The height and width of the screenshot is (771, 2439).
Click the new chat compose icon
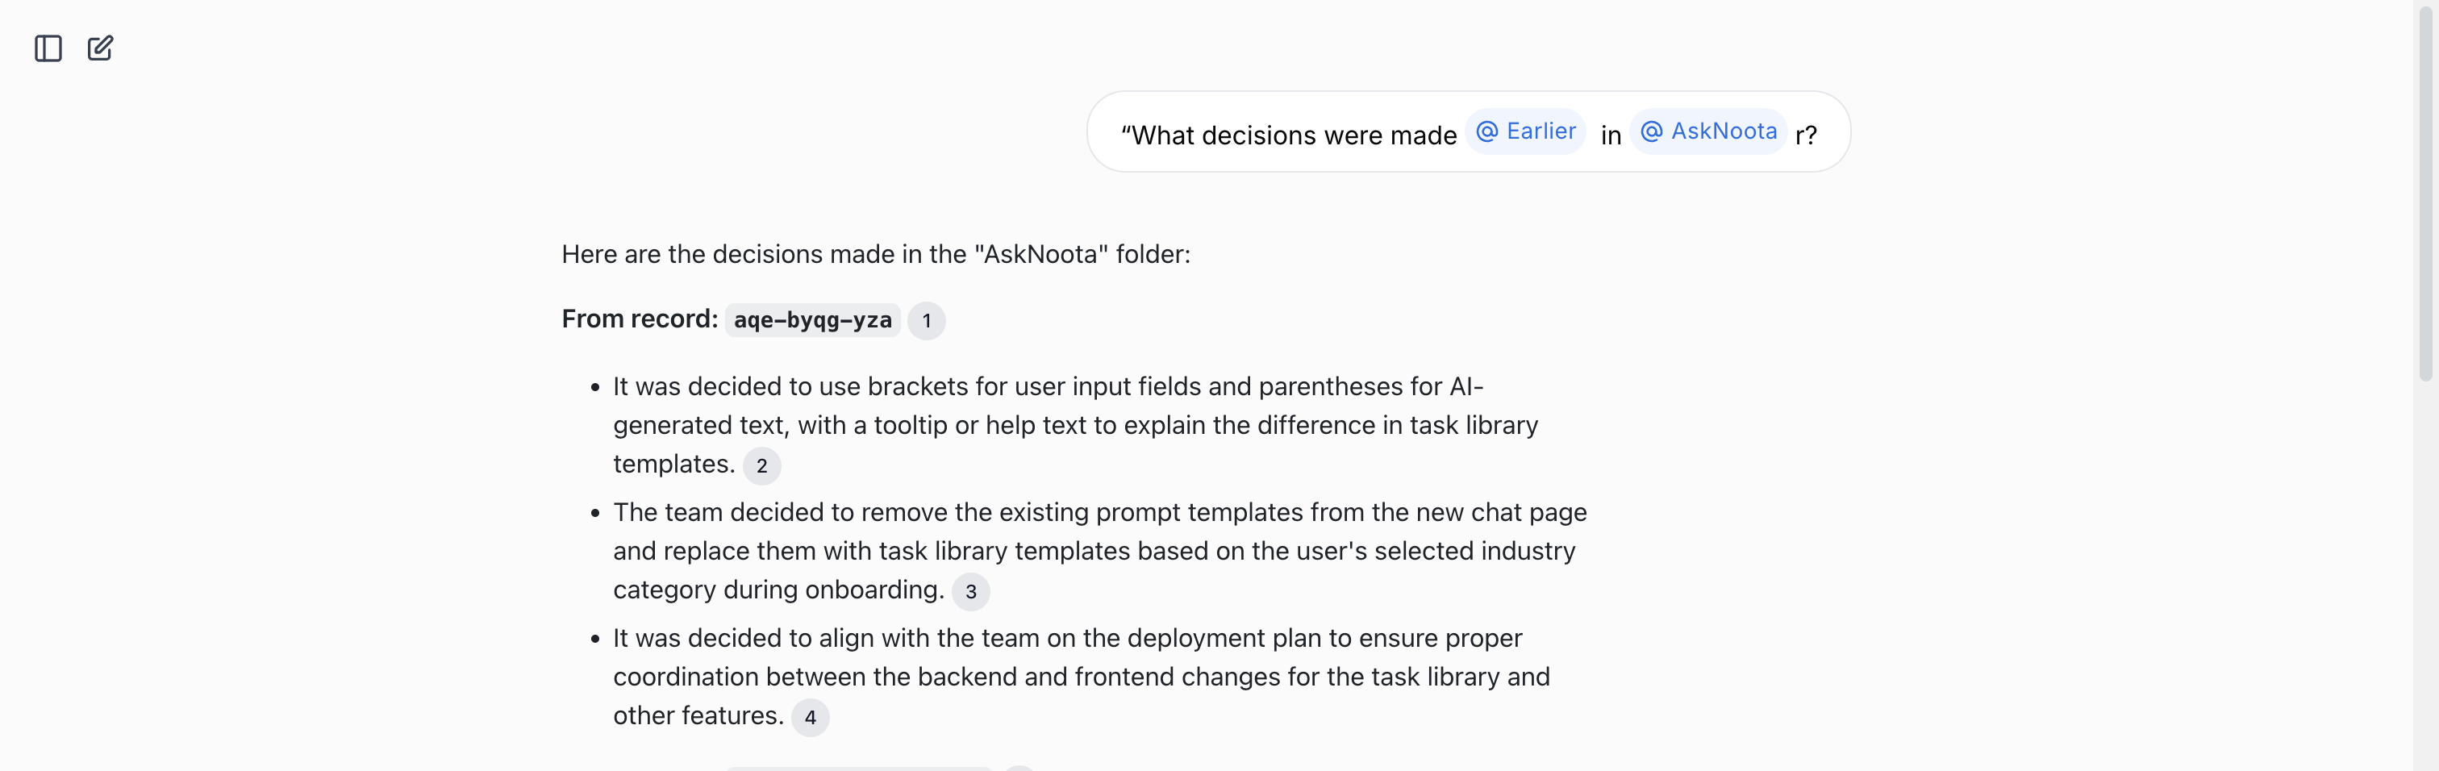point(100,48)
